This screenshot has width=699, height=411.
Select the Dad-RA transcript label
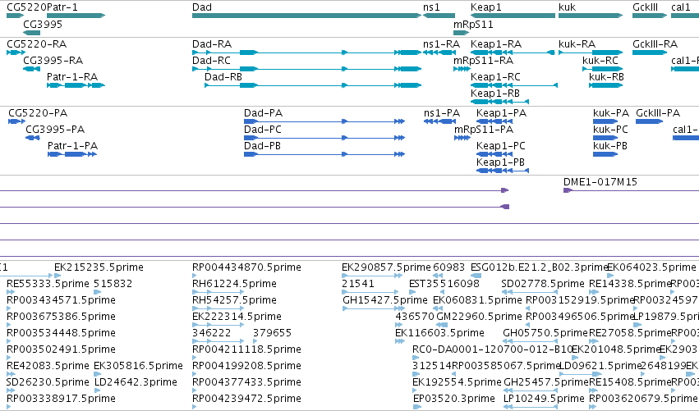coord(212,43)
